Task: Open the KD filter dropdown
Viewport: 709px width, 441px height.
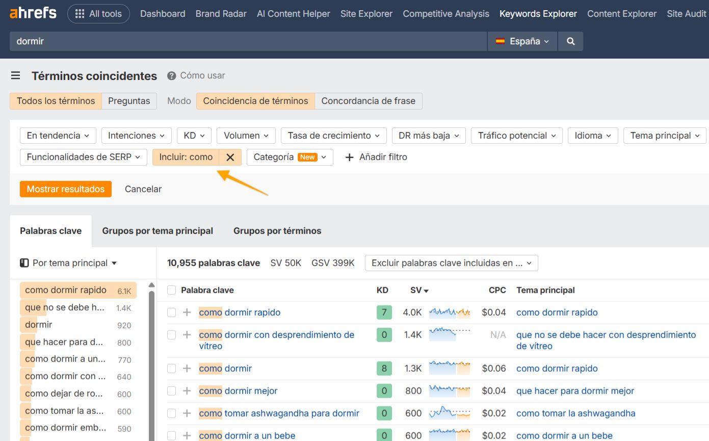Action: coord(194,135)
